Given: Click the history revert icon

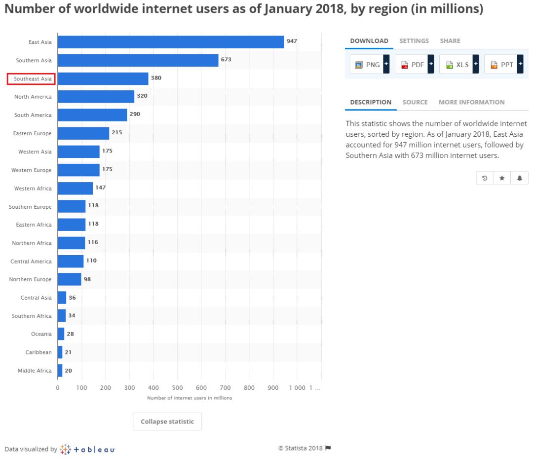Looking at the screenshot, I should point(485,178).
